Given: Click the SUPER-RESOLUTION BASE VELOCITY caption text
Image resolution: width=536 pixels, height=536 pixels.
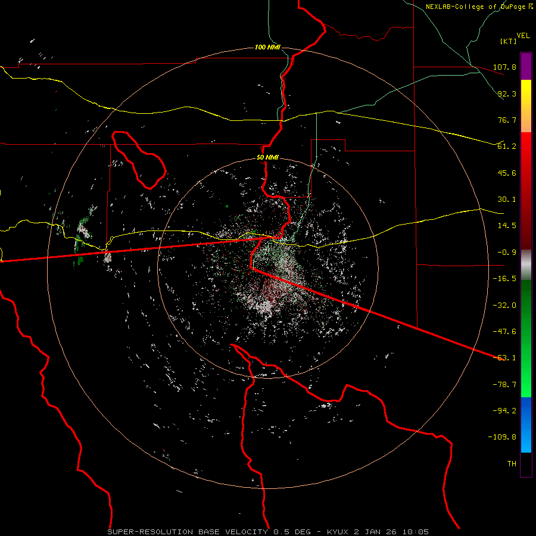Looking at the screenshot, I should click(188, 532).
